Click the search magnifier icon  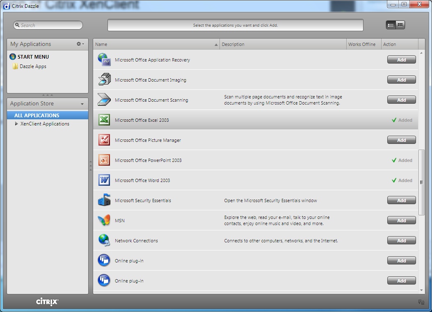click(17, 25)
